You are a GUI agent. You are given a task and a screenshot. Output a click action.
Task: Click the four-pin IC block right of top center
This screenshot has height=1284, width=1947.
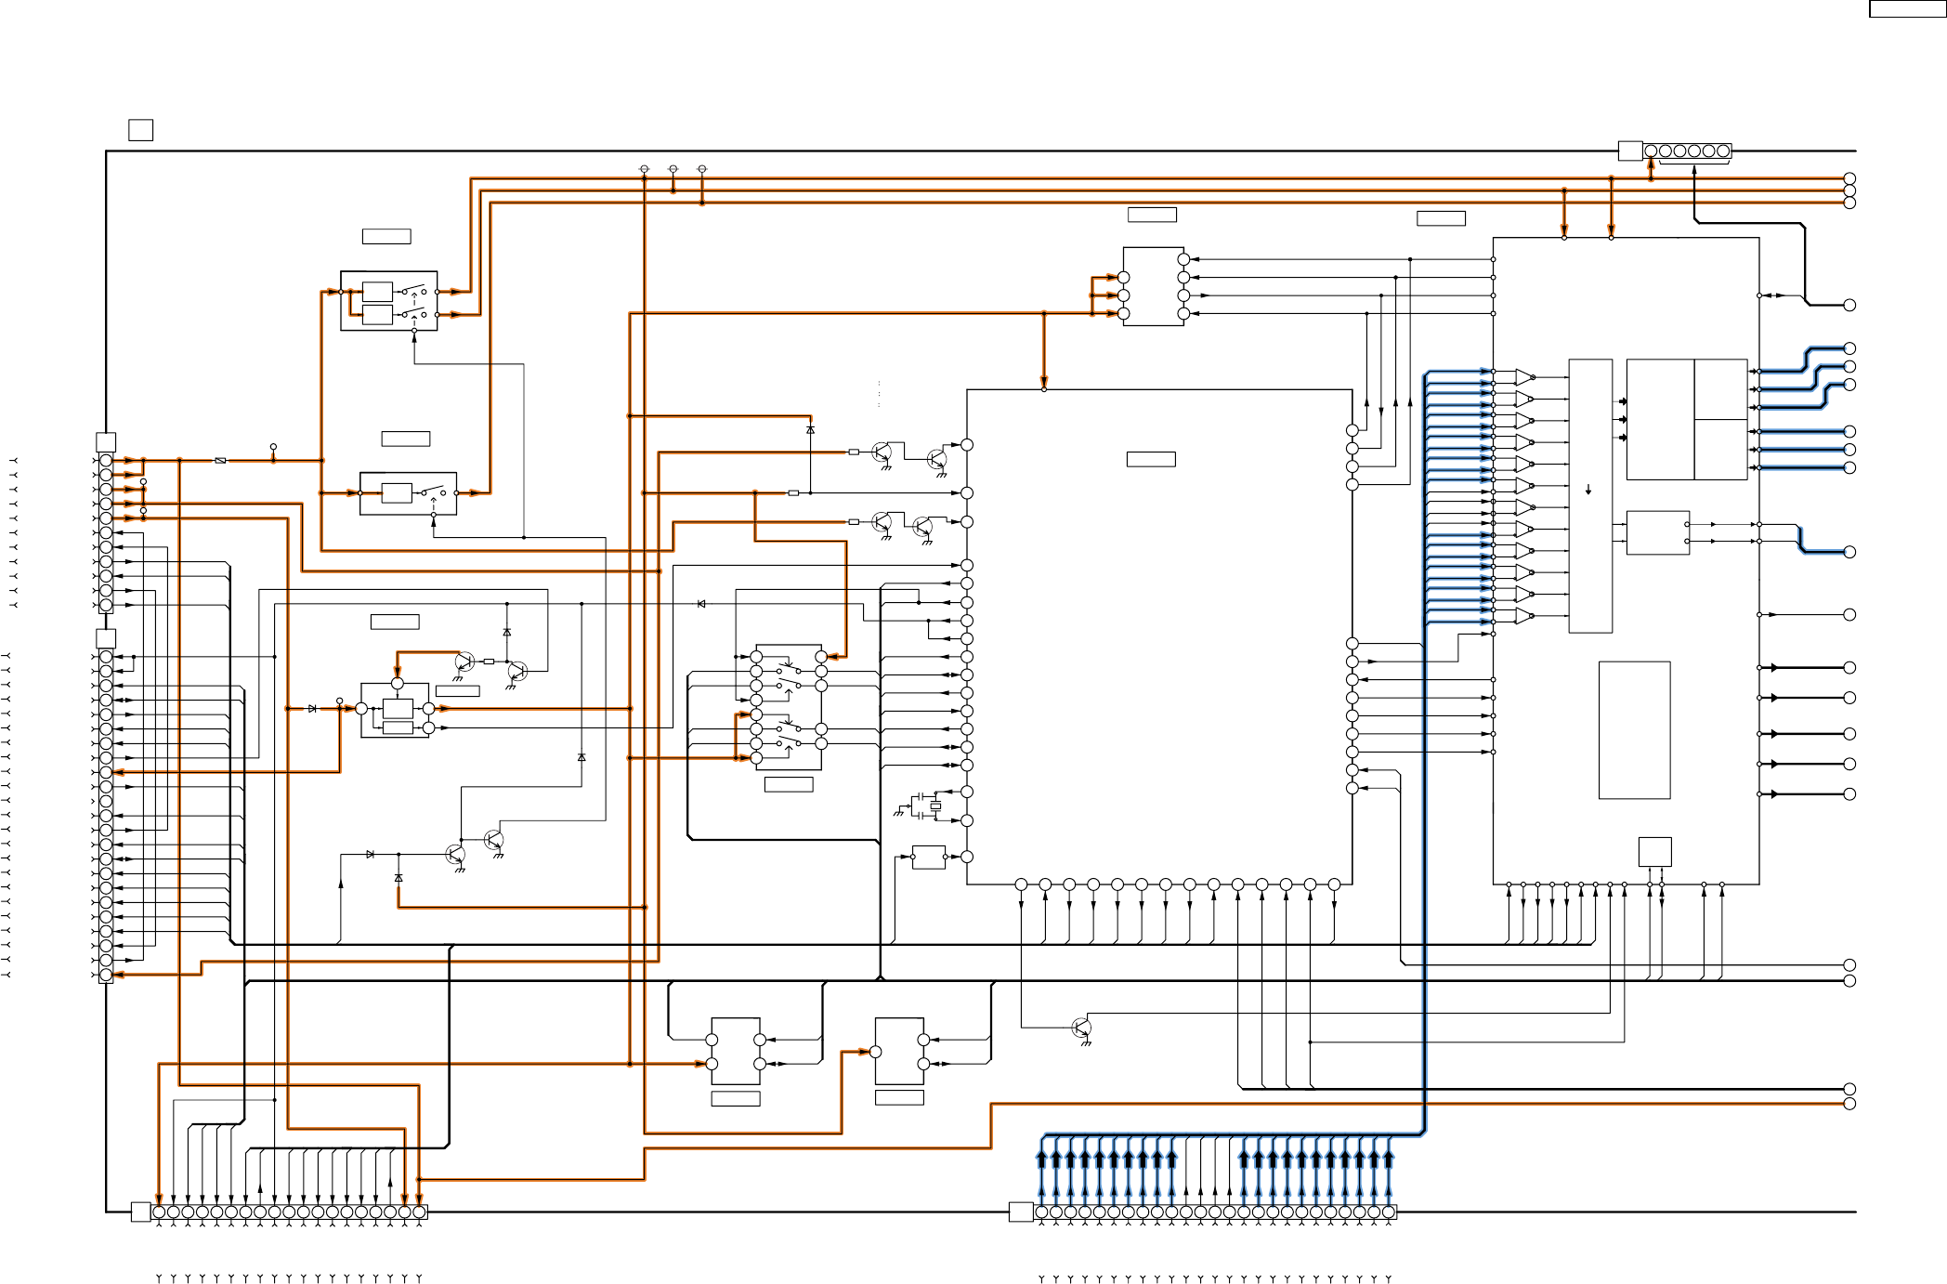tap(1153, 286)
